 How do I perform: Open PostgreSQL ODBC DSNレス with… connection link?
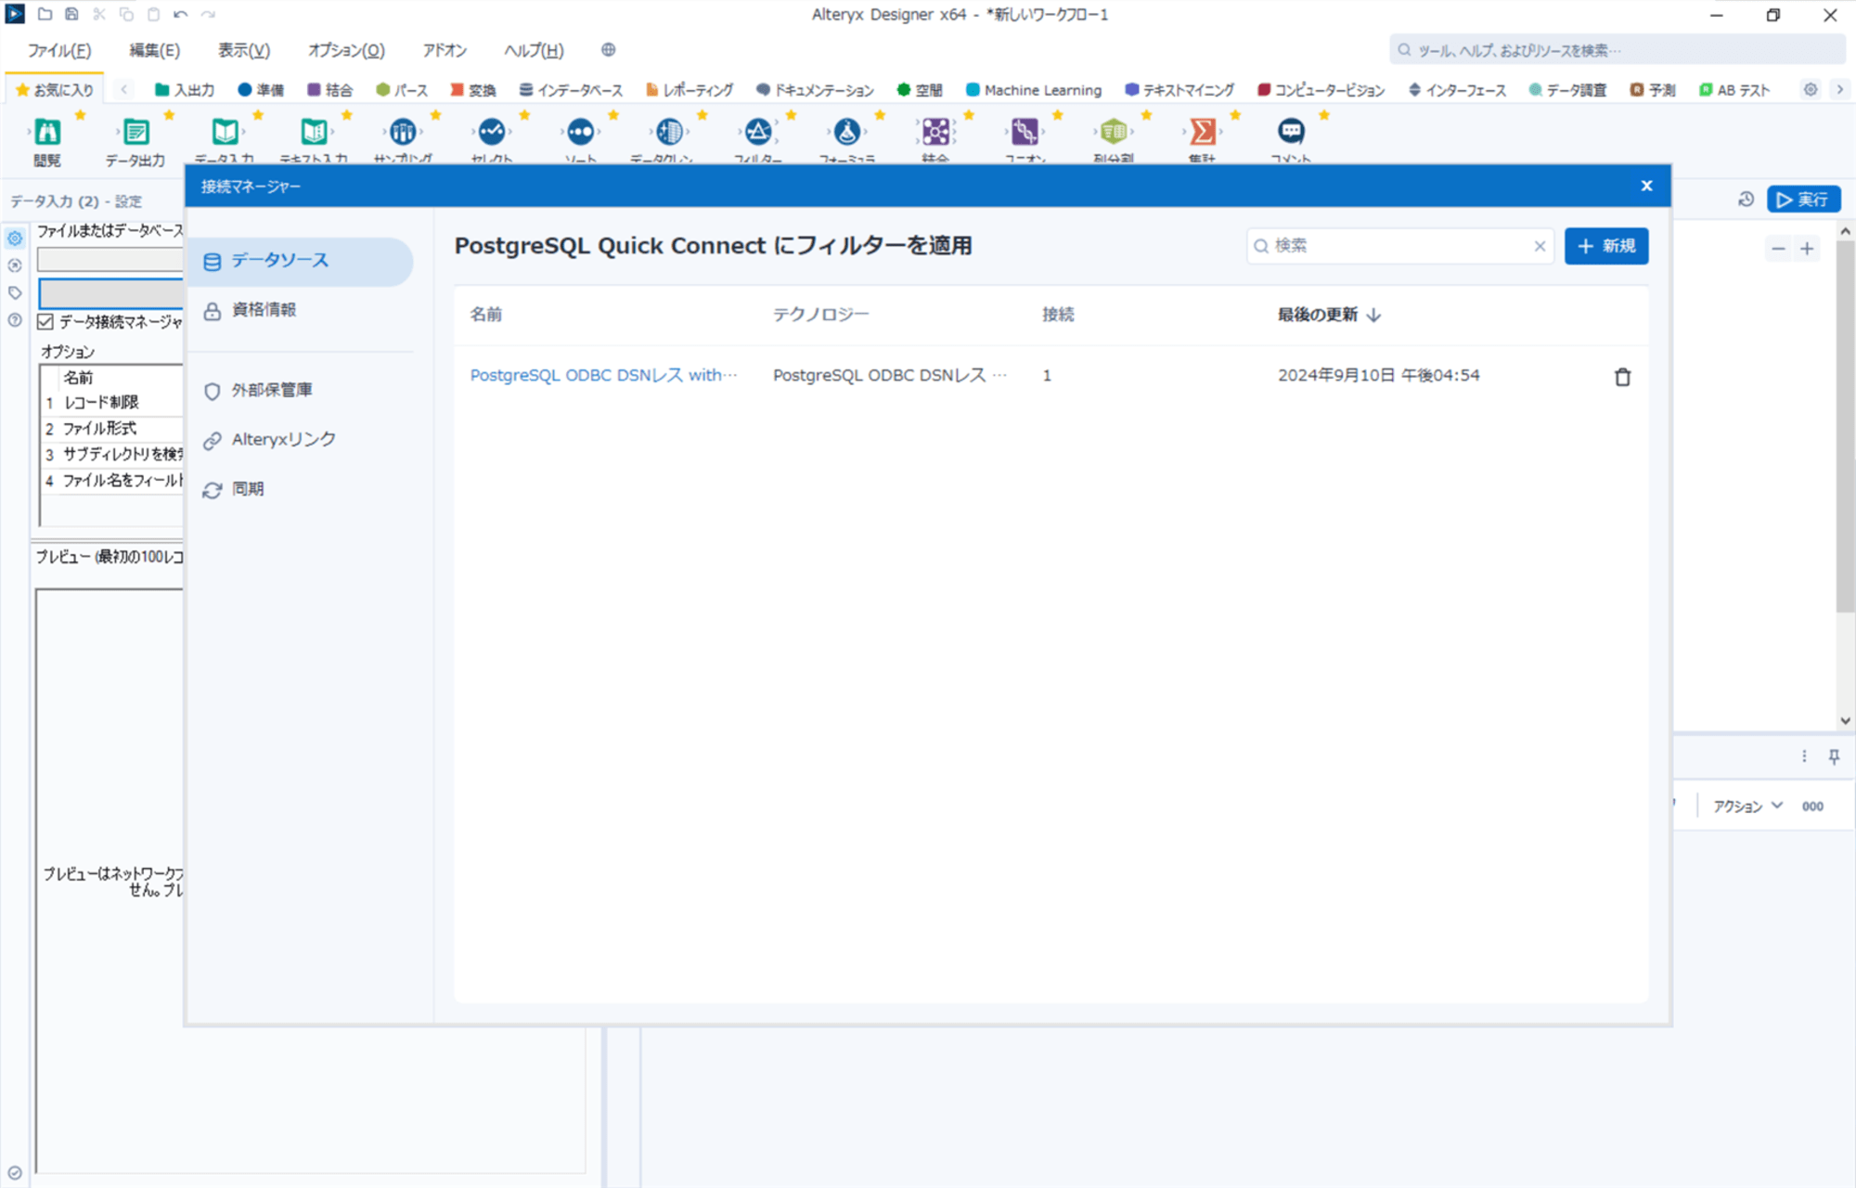(603, 375)
